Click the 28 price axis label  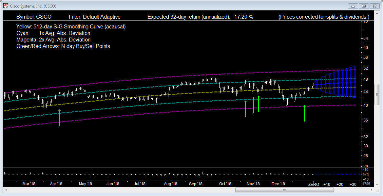(x=366, y=156)
